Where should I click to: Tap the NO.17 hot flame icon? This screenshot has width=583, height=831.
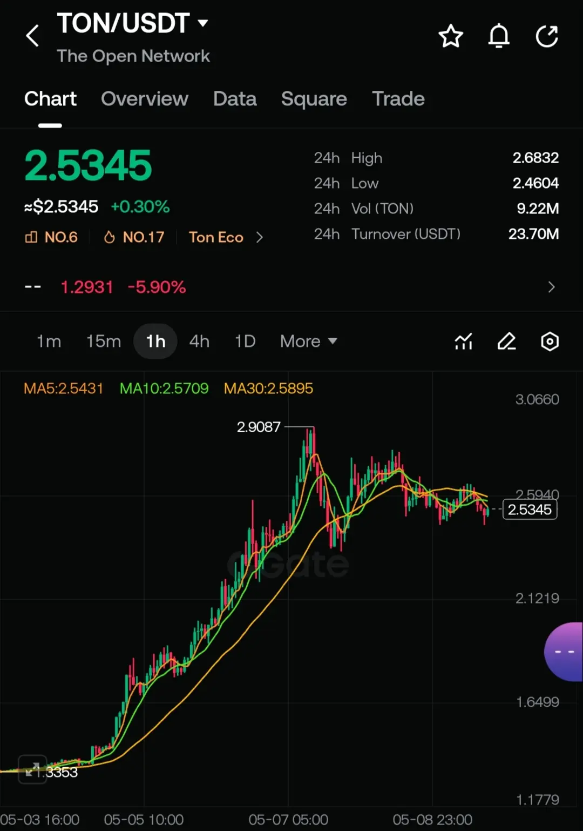110,237
